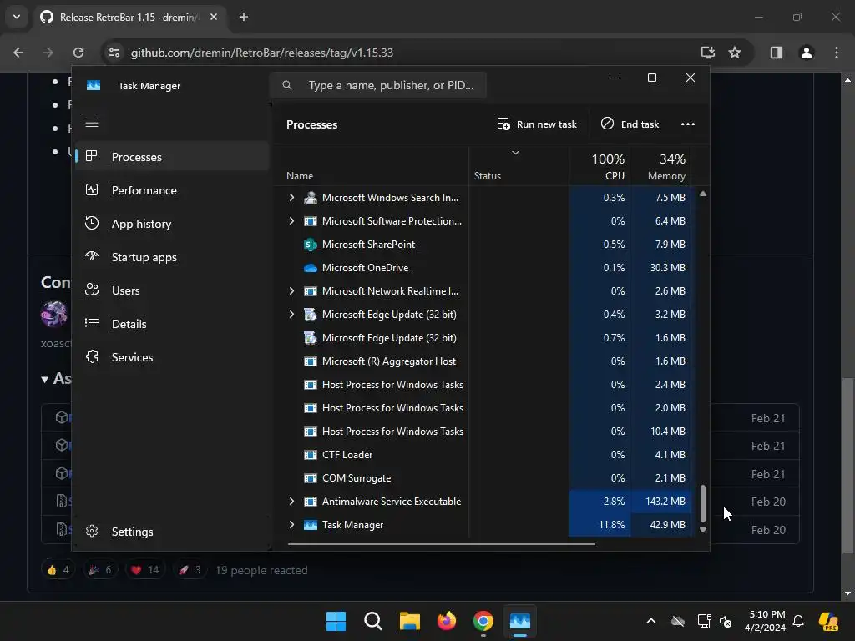This screenshot has width=855, height=641.
Task: Switch to the Details page
Action: click(x=172, y=324)
